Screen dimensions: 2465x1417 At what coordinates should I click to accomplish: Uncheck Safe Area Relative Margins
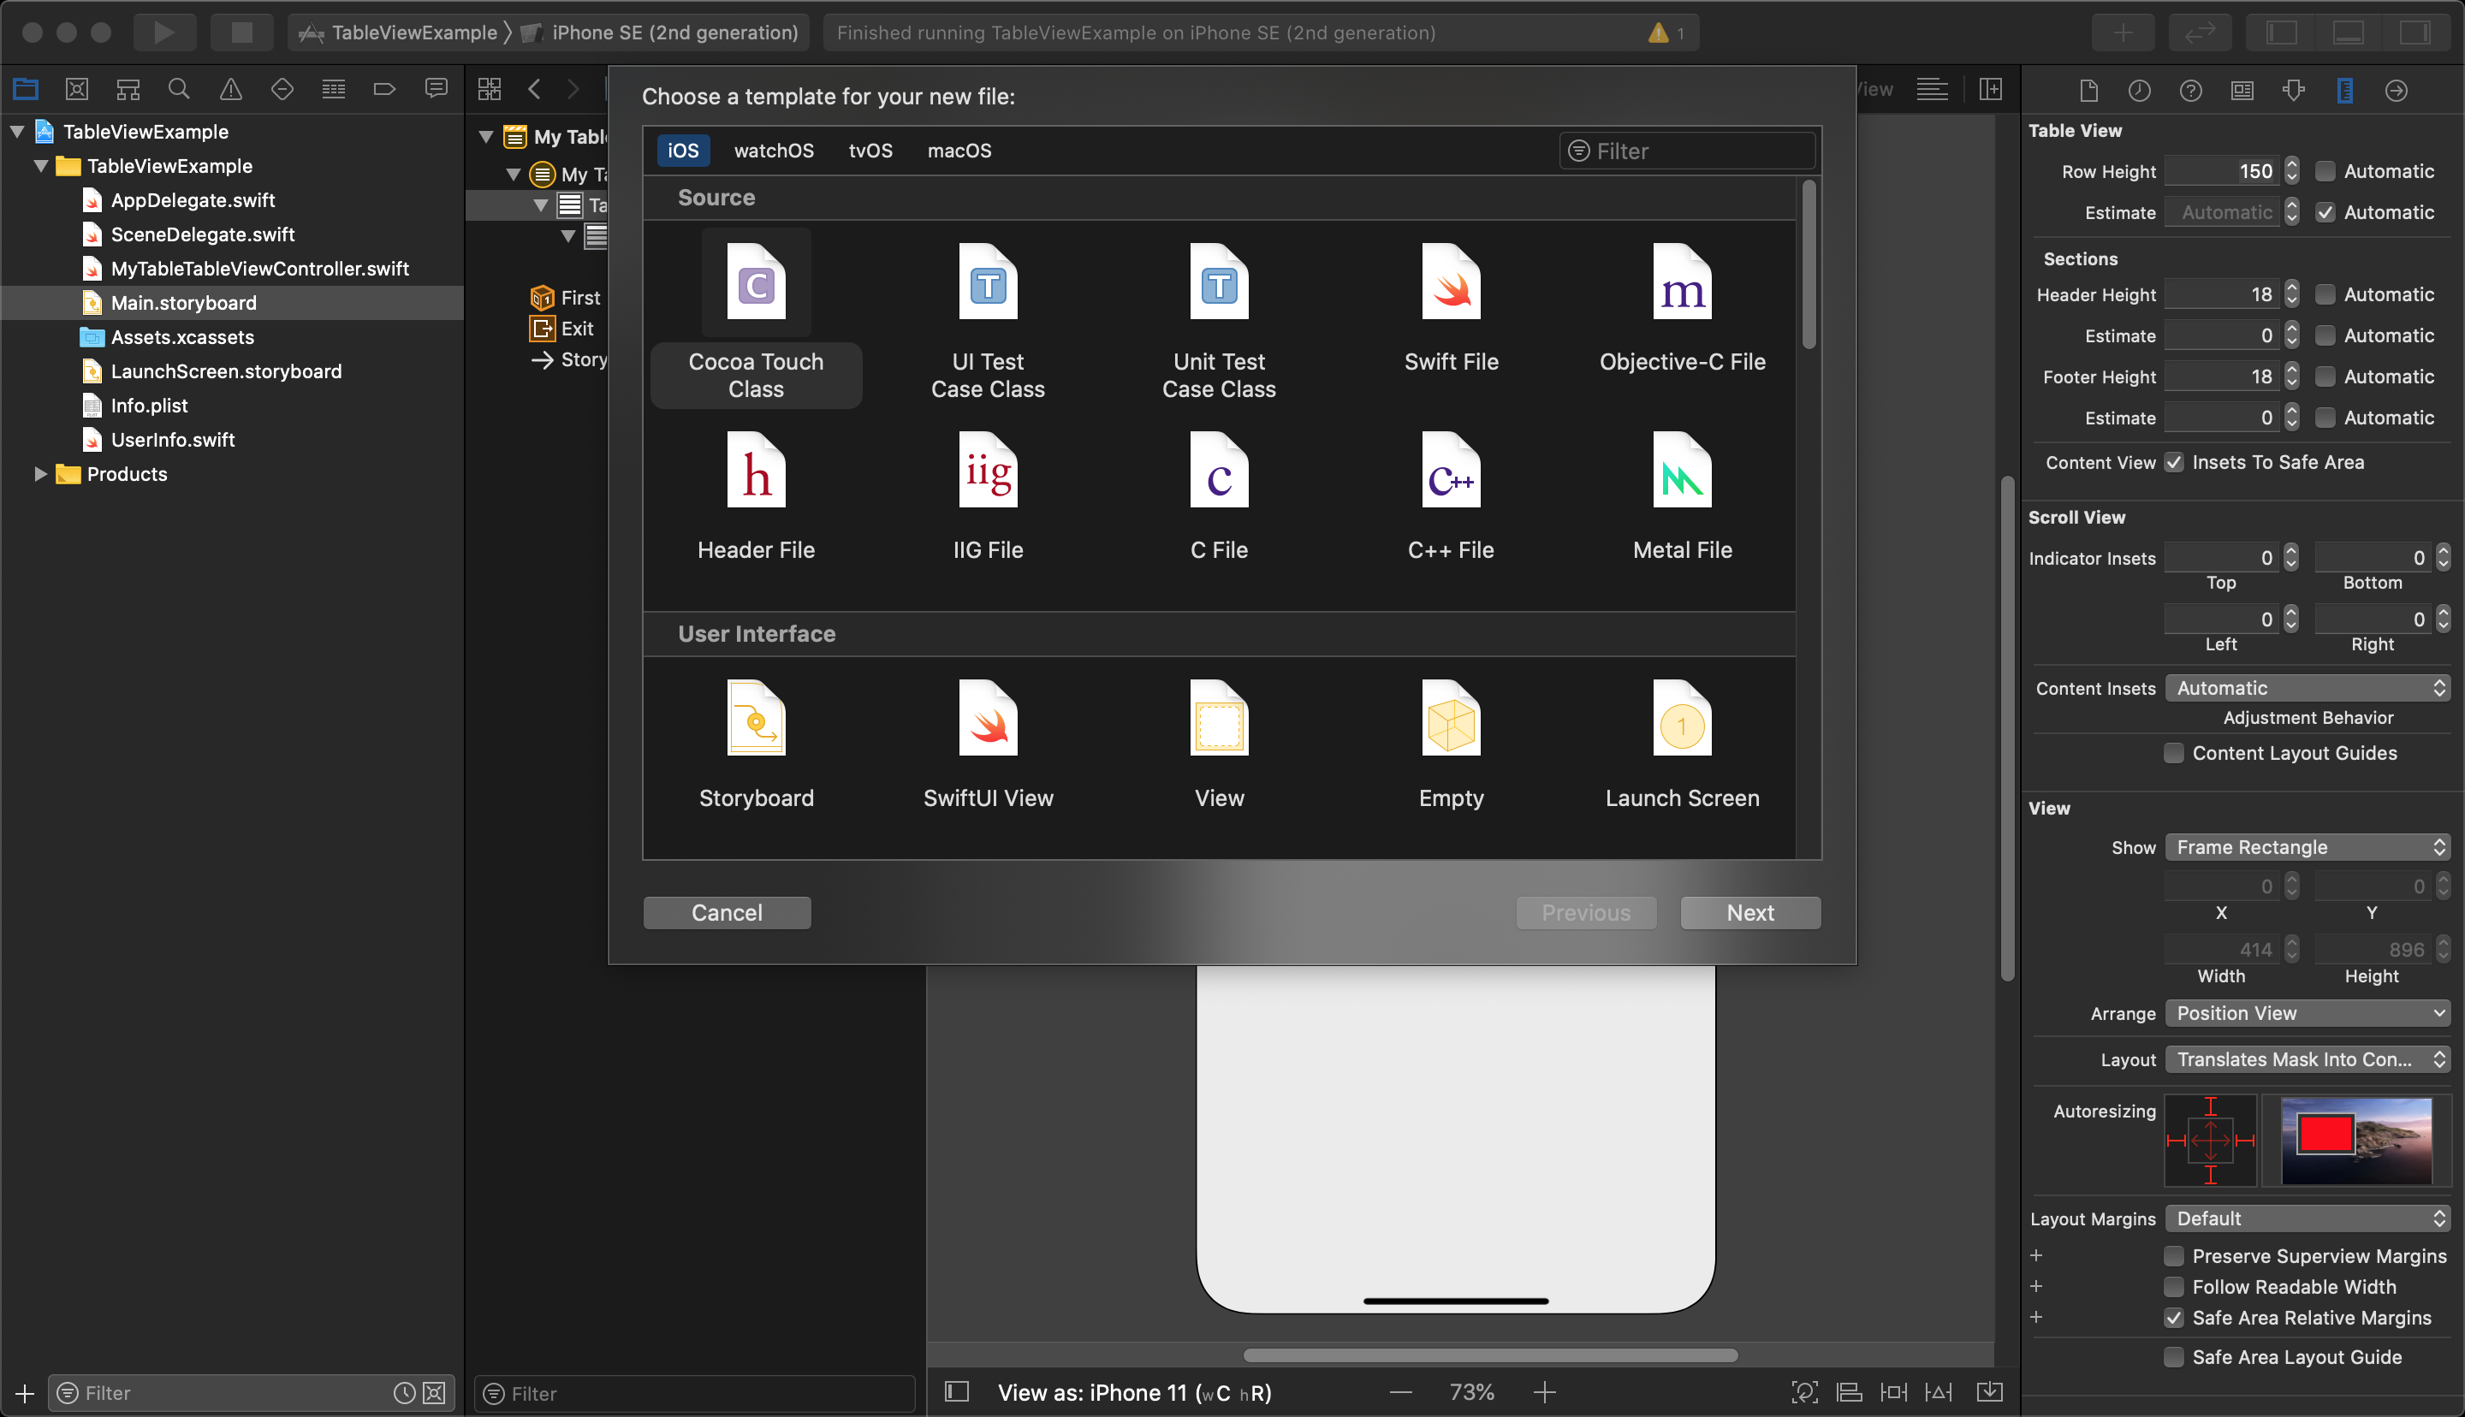[x=2173, y=1318]
